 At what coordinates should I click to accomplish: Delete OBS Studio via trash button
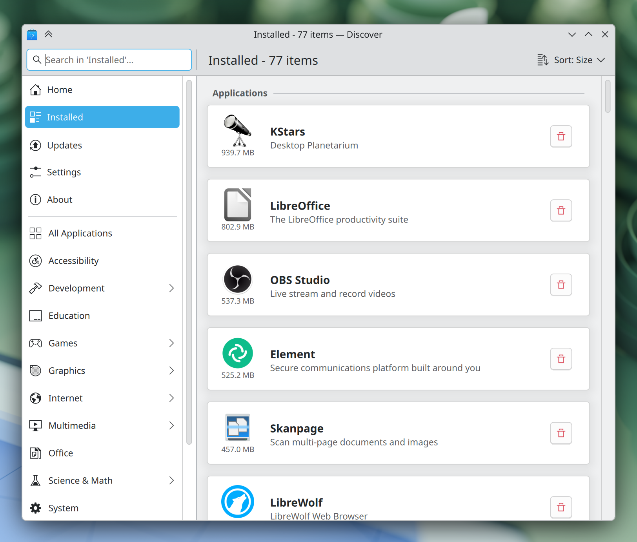tap(561, 285)
